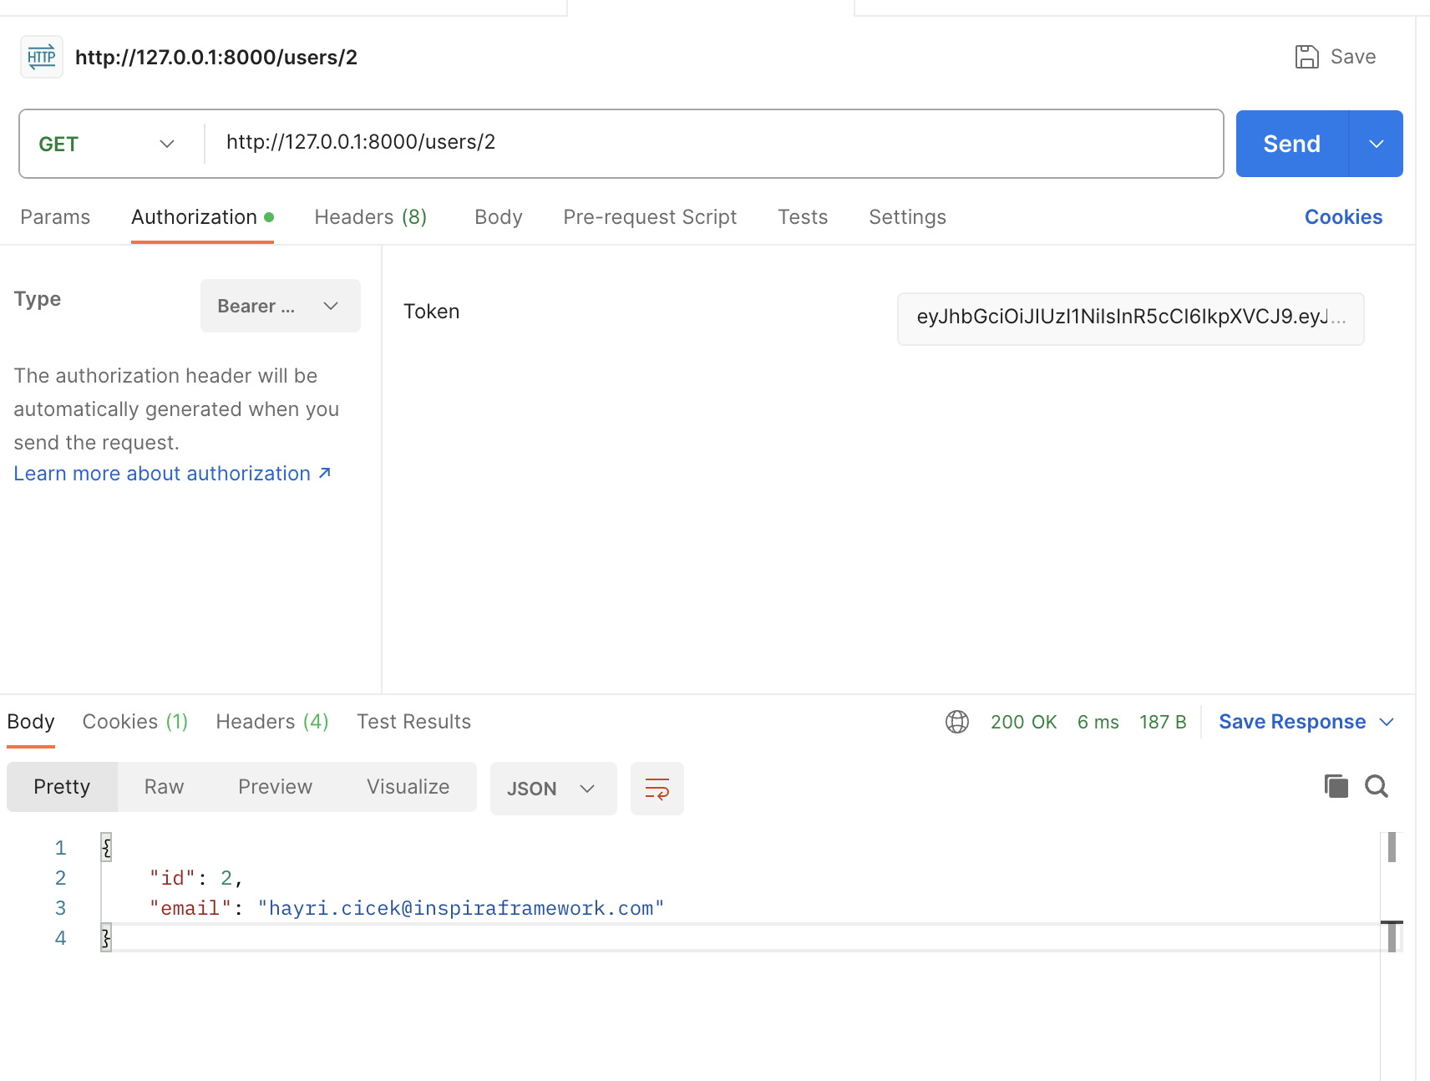Select the Authorization tab
Screen dimensions: 1430x1081
click(202, 217)
